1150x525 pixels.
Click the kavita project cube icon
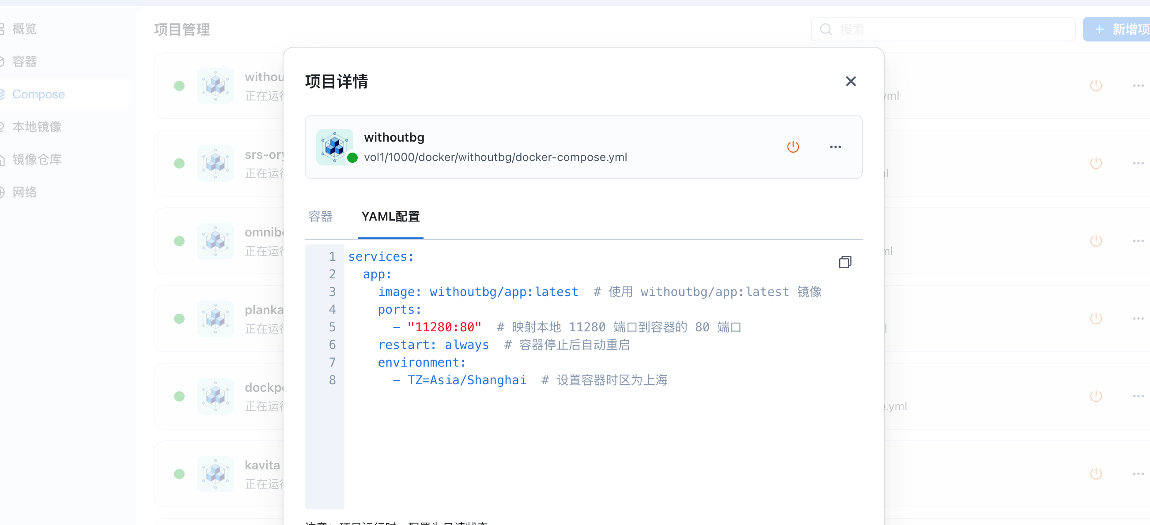tap(216, 474)
